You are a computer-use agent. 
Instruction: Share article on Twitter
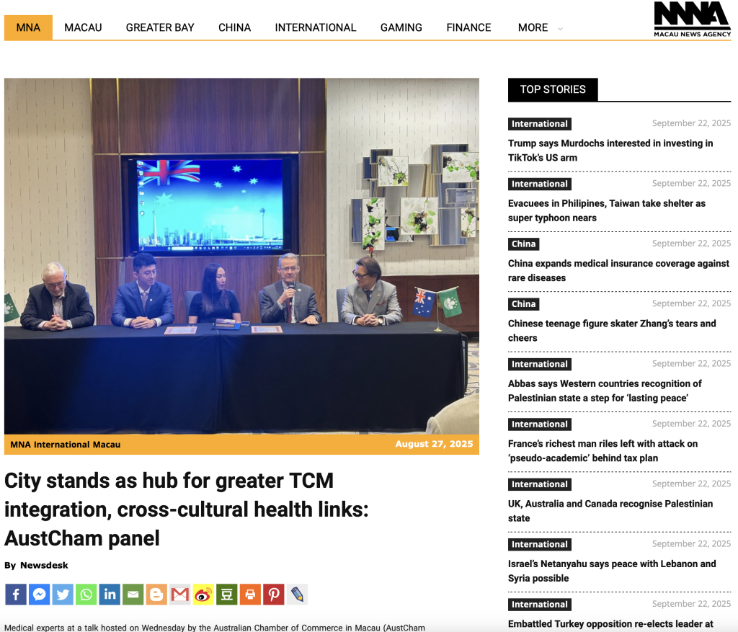[63, 595]
